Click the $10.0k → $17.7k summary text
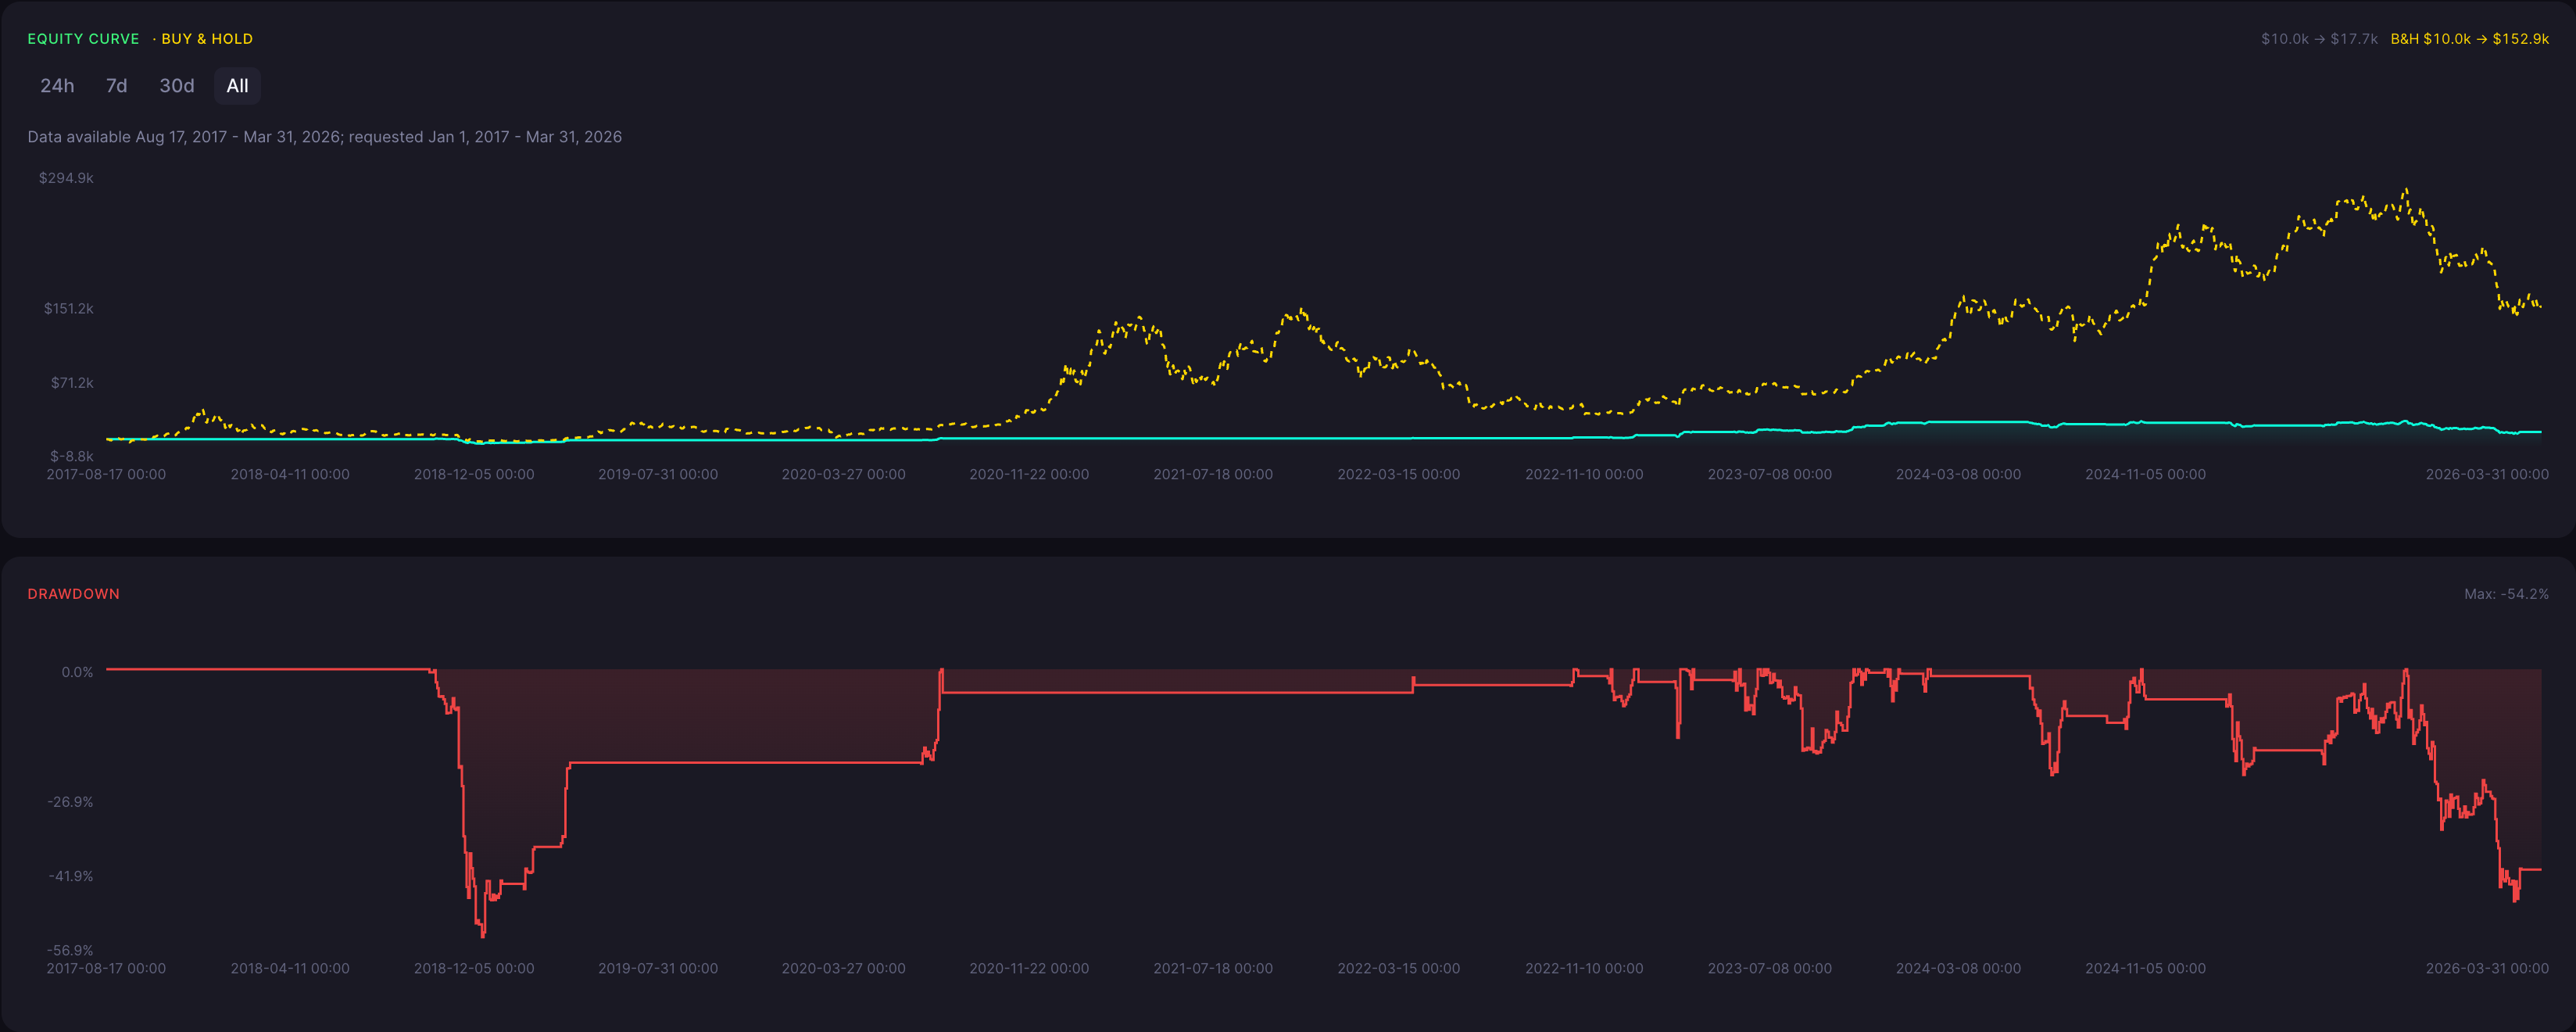The image size is (2576, 1032). point(2319,39)
